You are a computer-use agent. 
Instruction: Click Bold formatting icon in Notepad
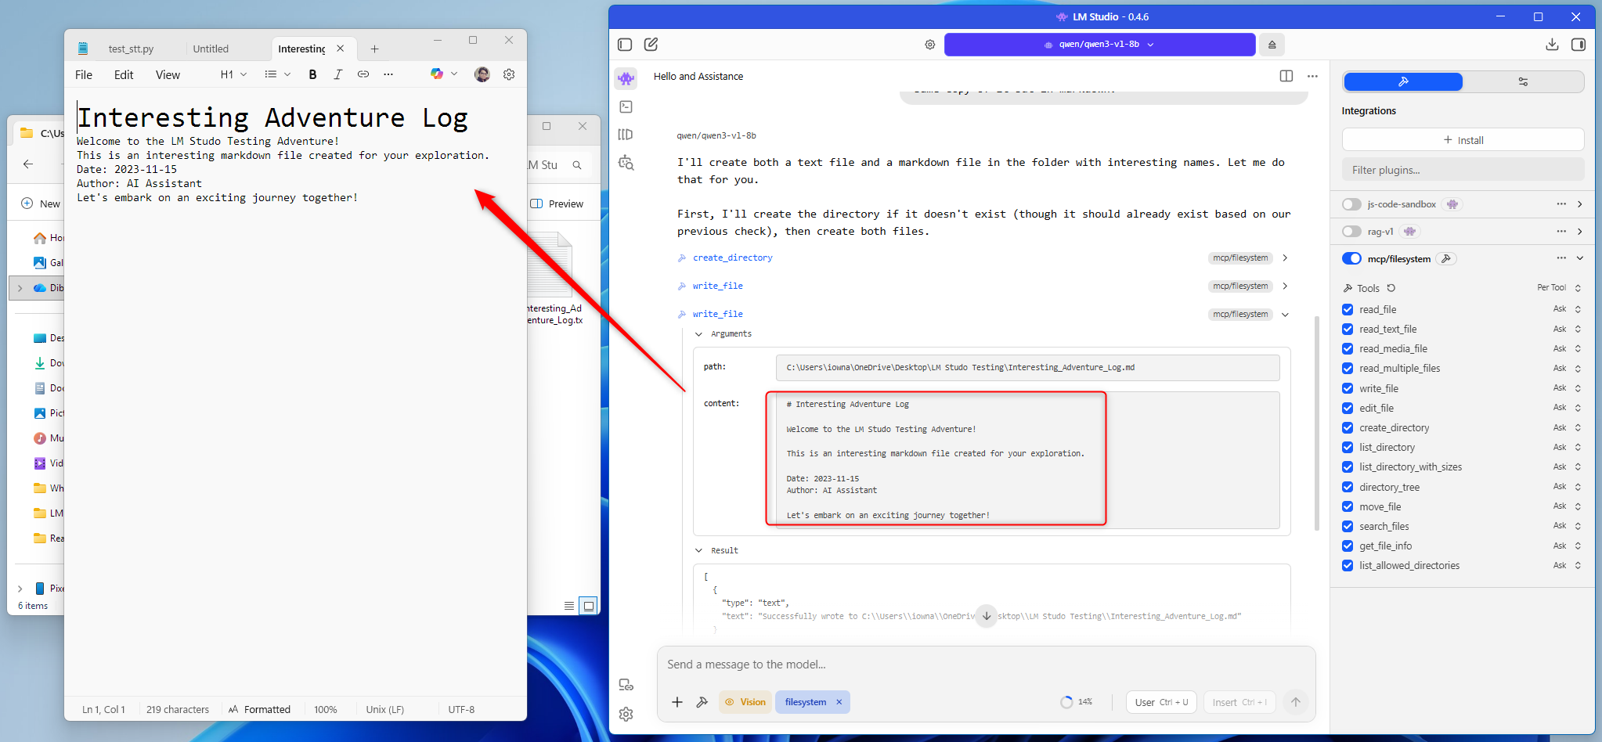pos(312,74)
